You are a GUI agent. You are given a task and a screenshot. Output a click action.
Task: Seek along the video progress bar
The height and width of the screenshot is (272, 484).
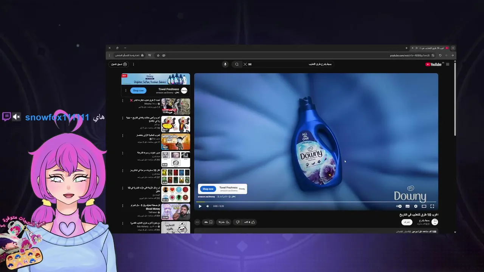(316, 202)
